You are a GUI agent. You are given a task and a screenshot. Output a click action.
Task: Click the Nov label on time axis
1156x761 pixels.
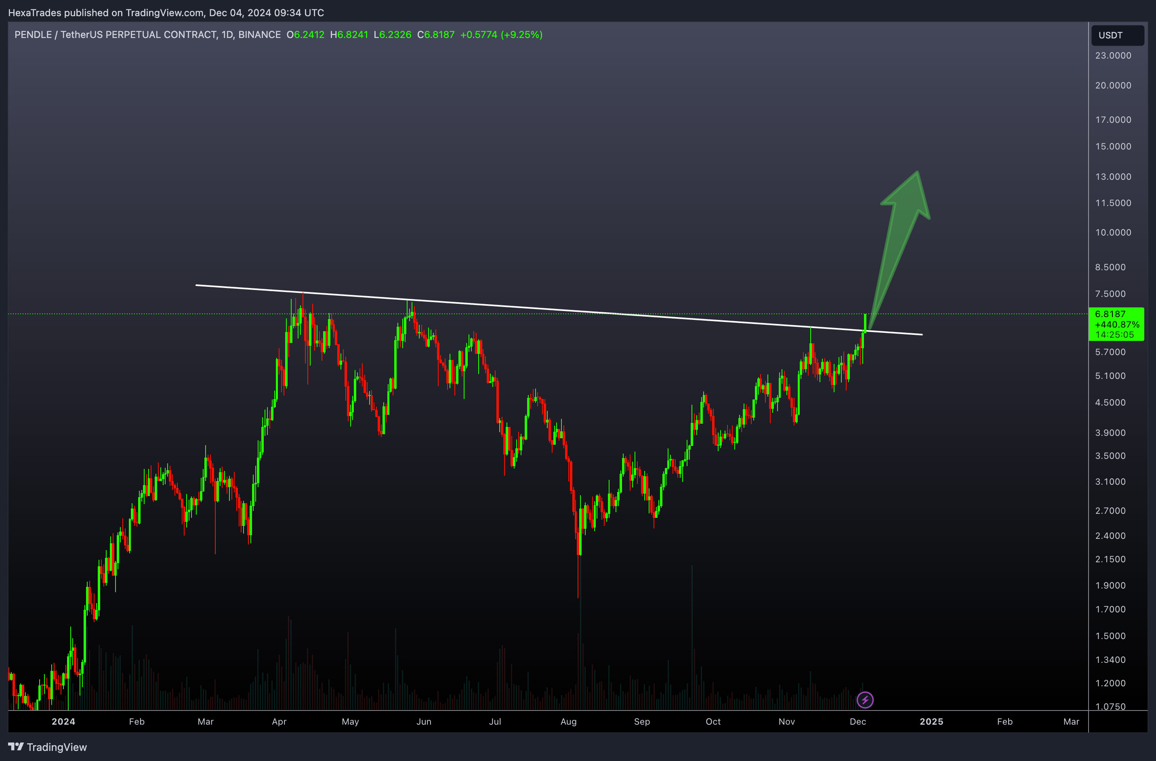pyautogui.click(x=786, y=722)
